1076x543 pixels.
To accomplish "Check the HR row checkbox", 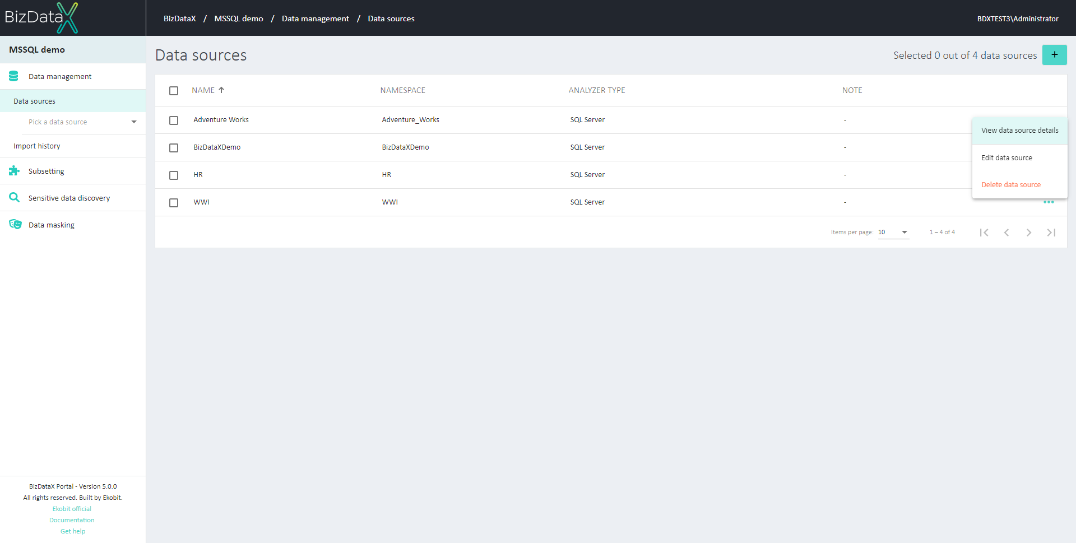I will coord(174,175).
